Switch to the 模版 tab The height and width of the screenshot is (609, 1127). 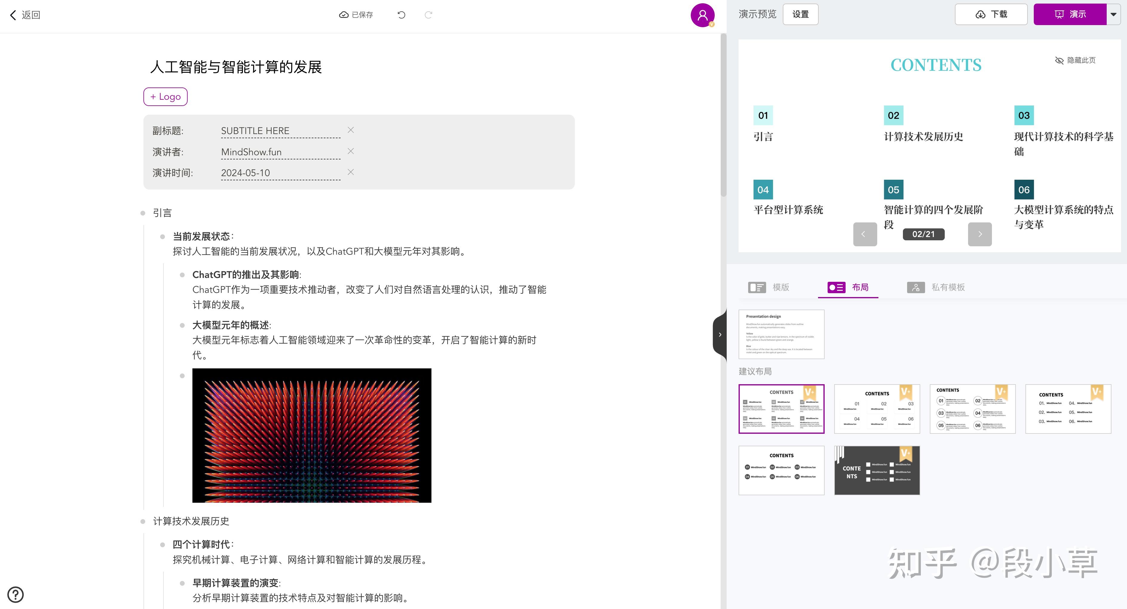tap(769, 287)
